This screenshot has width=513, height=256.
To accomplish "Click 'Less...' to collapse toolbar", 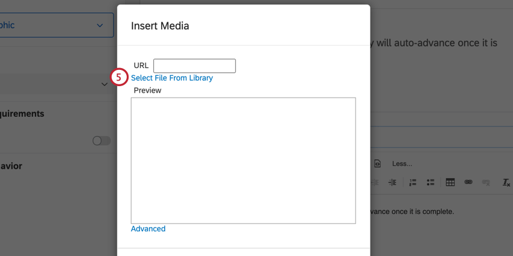I will [x=402, y=163].
